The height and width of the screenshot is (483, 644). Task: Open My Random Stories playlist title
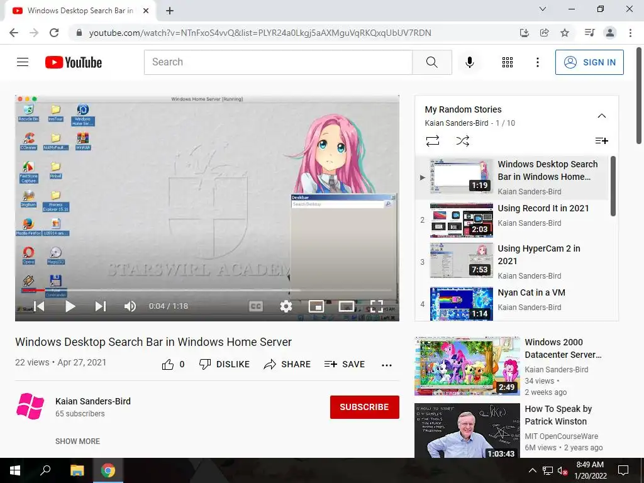(463, 109)
